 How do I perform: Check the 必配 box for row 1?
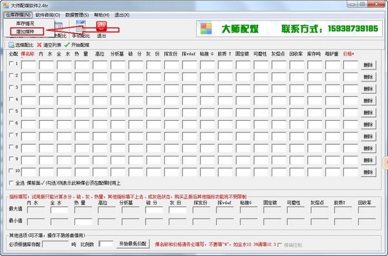tap(11, 63)
